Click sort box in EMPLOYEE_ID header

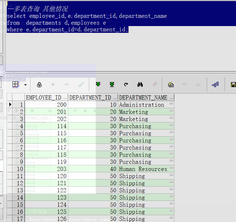[65, 97]
